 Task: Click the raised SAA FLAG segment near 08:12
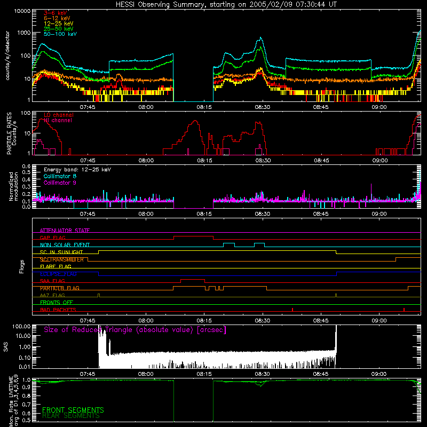193,279
